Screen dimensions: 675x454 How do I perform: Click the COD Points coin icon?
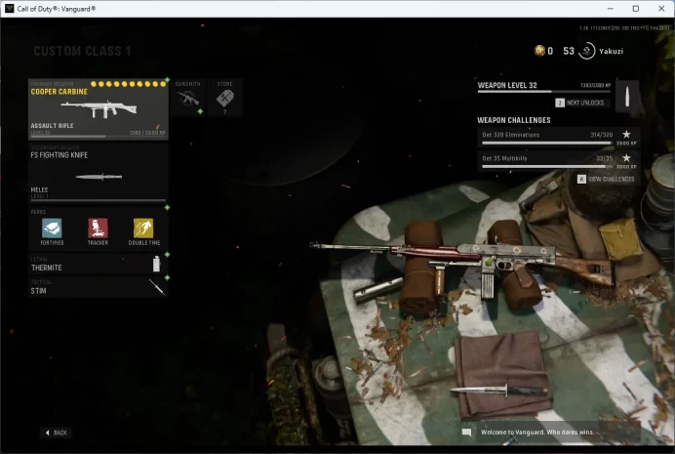click(539, 51)
